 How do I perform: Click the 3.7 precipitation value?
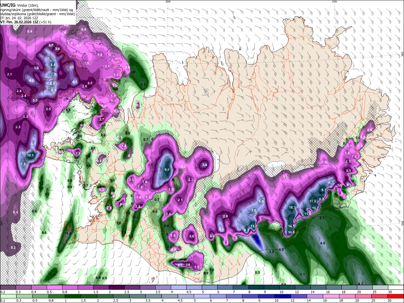click(x=51, y=45)
